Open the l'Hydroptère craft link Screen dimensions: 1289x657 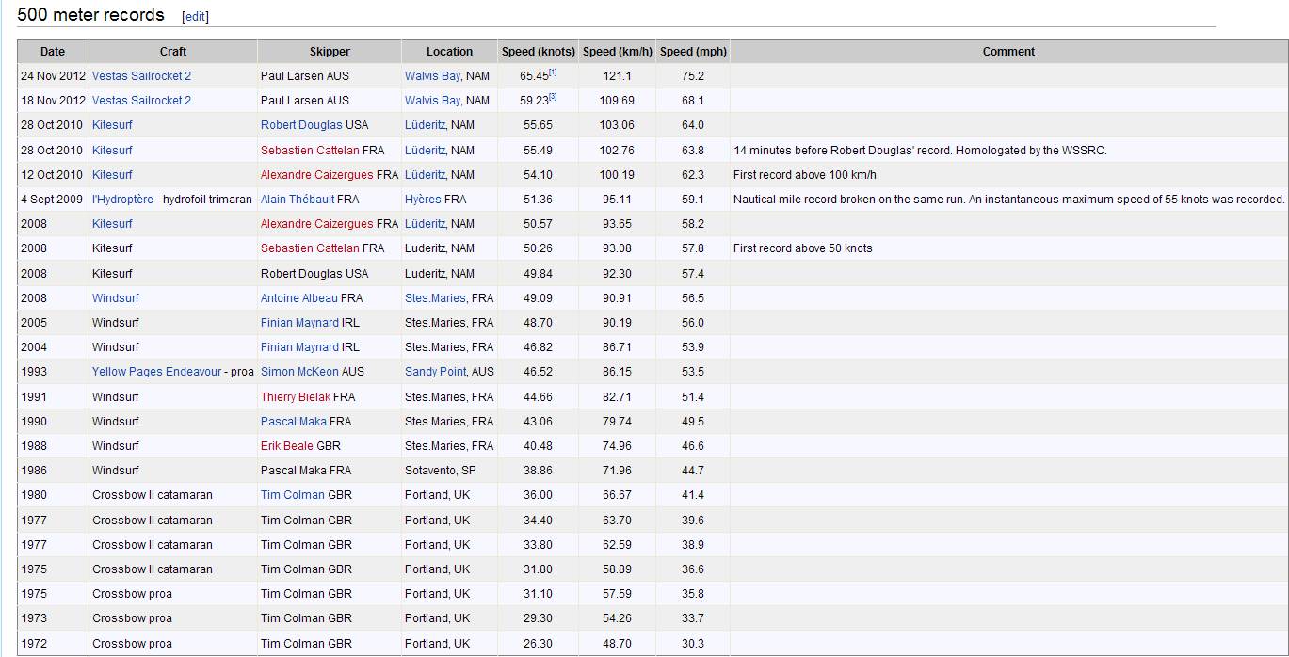tap(122, 200)
